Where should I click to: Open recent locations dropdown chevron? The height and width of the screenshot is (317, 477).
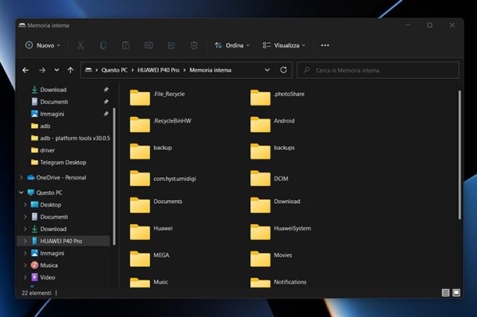coord(56,70)
